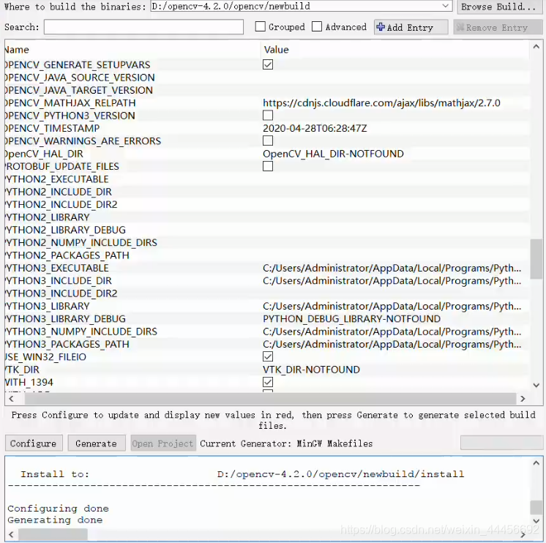Click the Remove Entry button

point(498,27)
